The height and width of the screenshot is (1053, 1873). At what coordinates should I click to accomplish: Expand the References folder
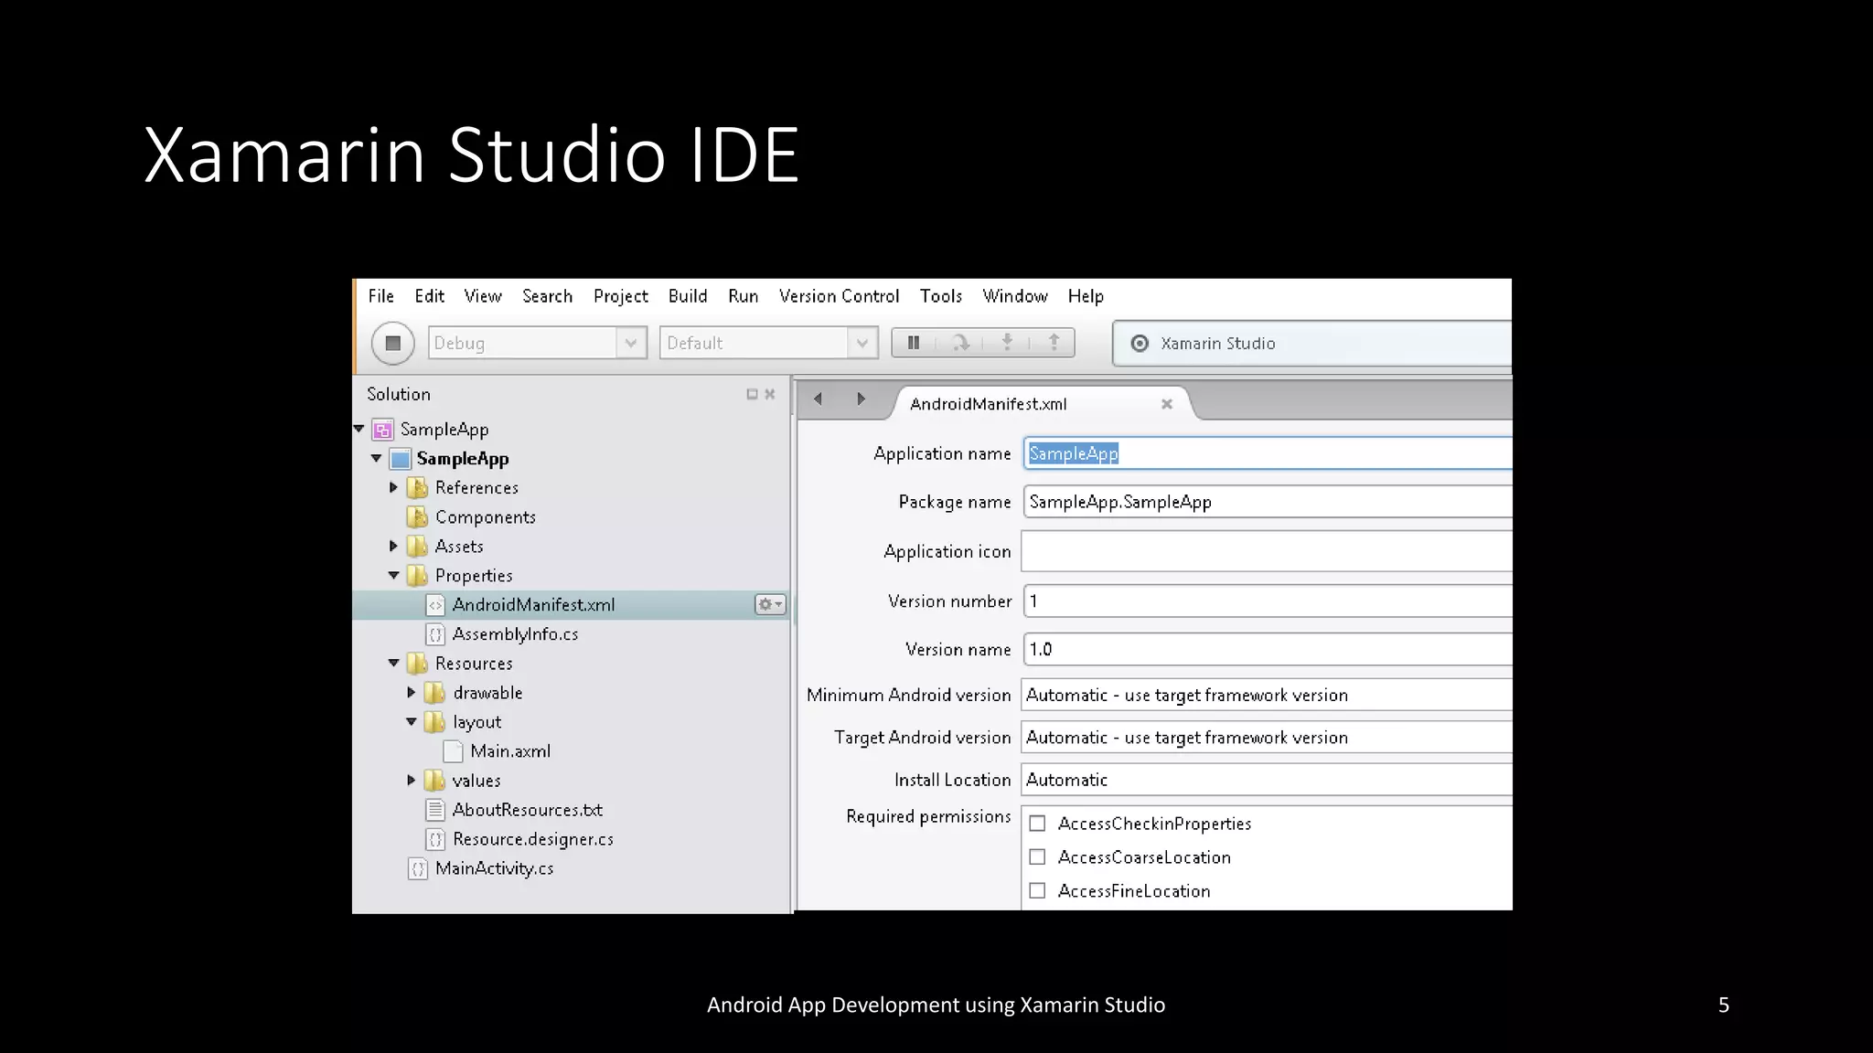pyautogui.click(x=394, y=487)
